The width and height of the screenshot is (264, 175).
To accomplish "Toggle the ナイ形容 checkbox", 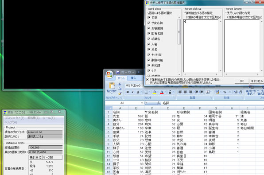I will pos(149,55).
